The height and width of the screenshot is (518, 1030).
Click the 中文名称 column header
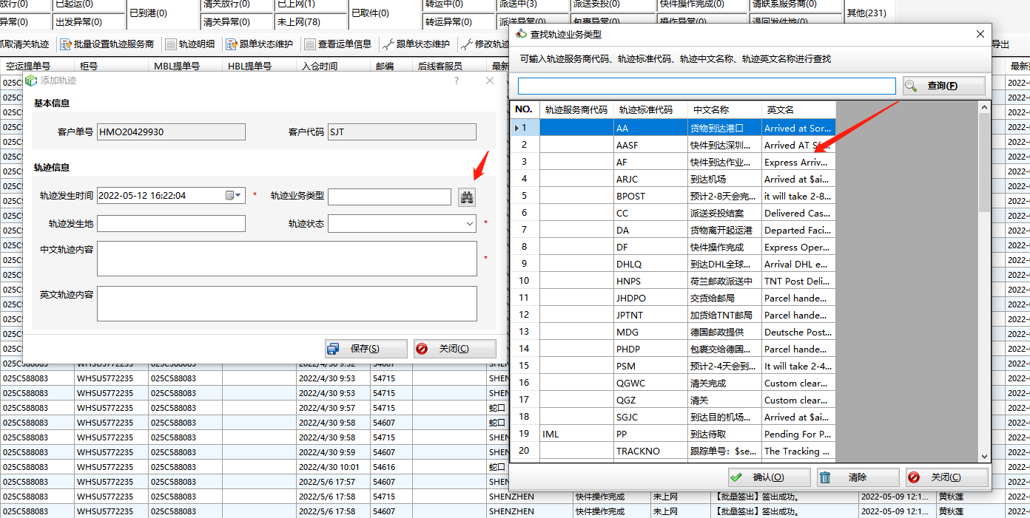(724, 109)
